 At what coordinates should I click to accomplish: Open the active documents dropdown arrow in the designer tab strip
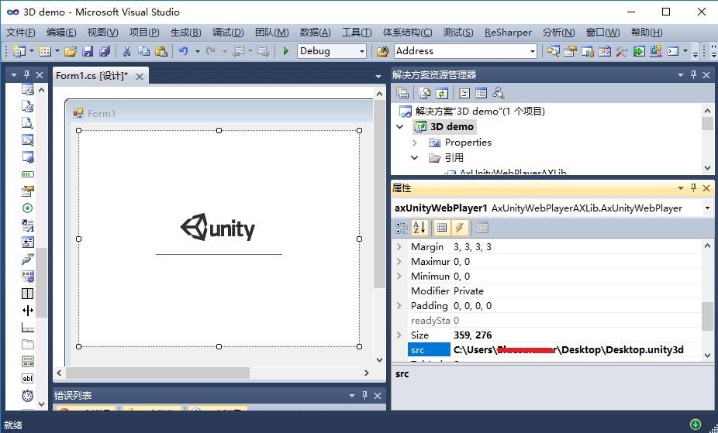378,77
